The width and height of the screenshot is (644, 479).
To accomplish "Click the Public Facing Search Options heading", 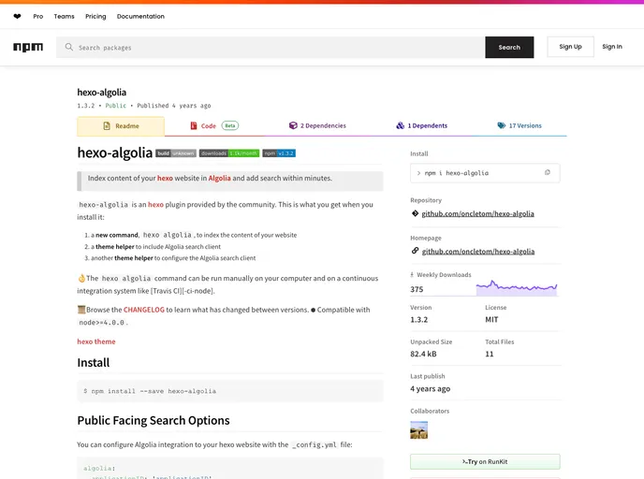I will point(154,420).
